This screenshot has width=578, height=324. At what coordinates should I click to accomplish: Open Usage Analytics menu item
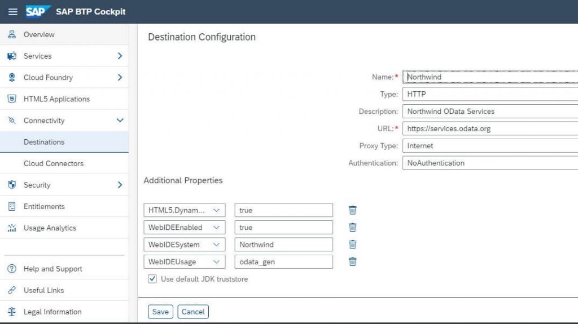coord(64,228)
